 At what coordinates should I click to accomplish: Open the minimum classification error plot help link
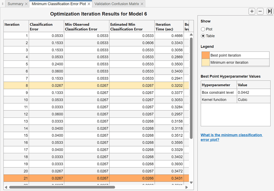[232, 137]
